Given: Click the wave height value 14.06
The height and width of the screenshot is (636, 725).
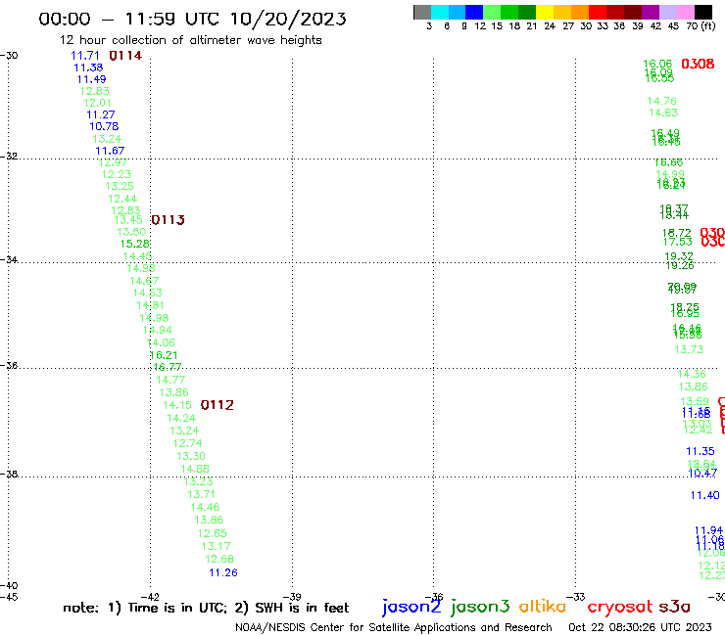Looking at the screenshot, I should pos(161,342).
